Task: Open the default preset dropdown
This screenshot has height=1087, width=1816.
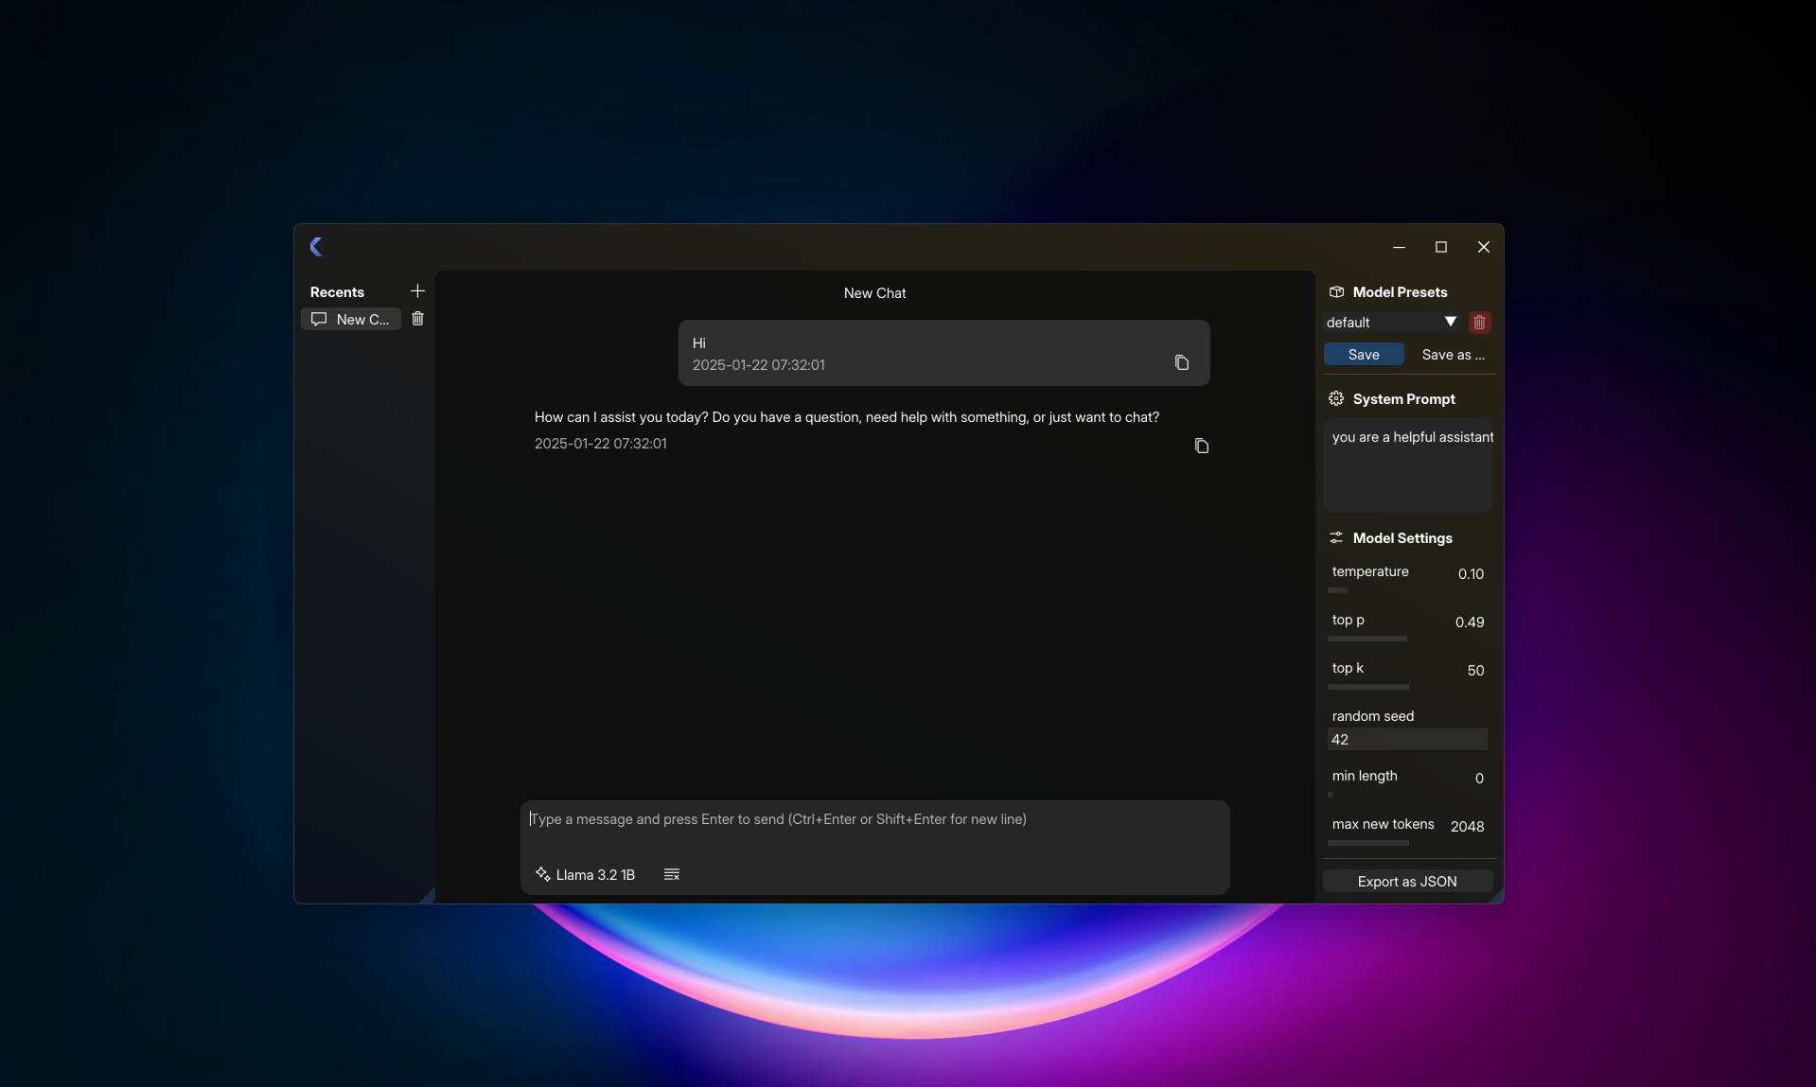Action: coord(1392,323)
